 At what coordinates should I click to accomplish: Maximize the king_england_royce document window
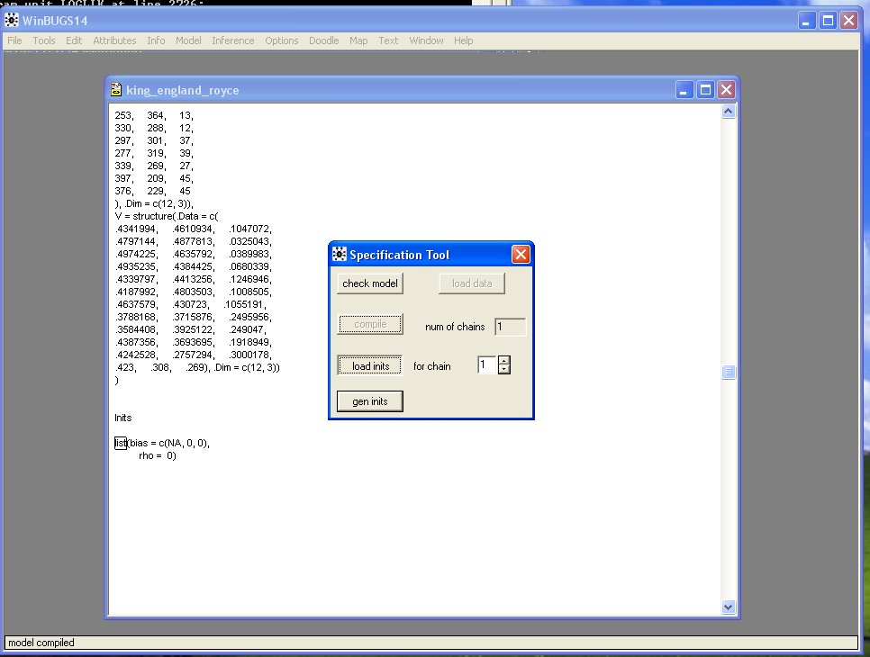pos(706,90)
